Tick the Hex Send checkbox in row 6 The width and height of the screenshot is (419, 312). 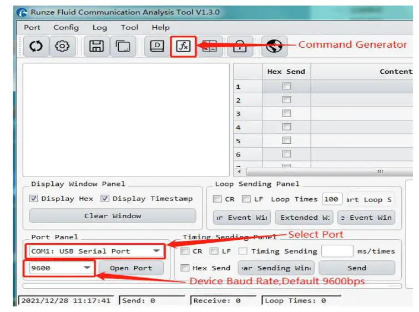(x=286, y=154)
